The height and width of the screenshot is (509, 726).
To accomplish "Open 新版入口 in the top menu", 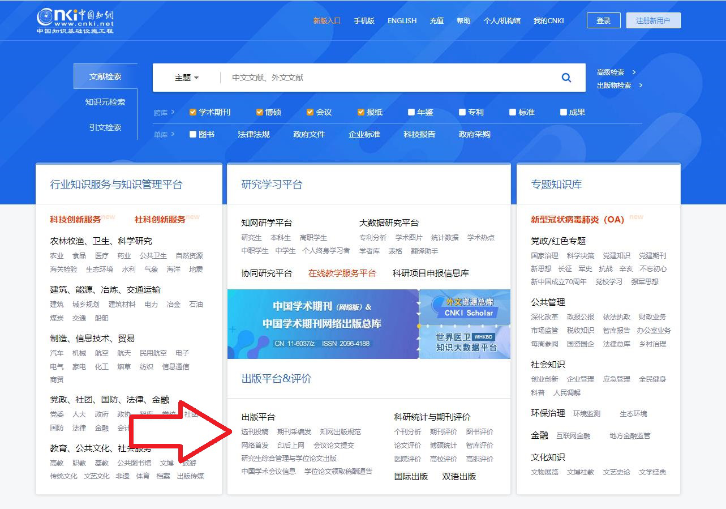I will pos(327,20).
